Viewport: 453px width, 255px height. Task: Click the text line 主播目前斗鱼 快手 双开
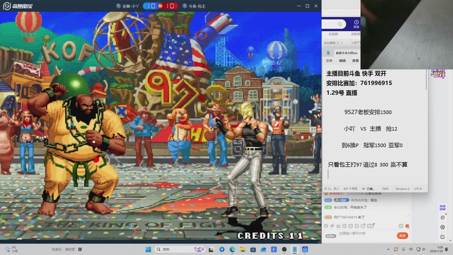356,74
